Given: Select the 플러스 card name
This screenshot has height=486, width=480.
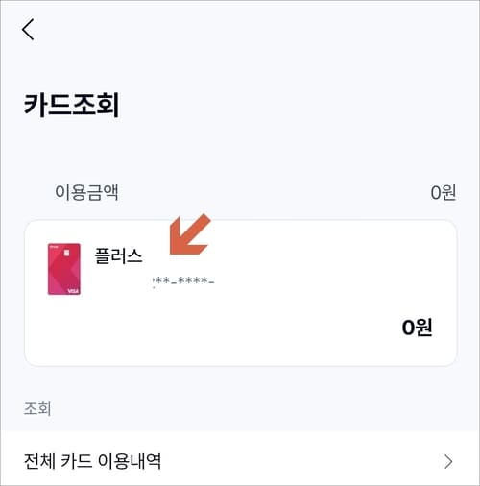Looking at the screenshot, I should click(x=118, y=256).
